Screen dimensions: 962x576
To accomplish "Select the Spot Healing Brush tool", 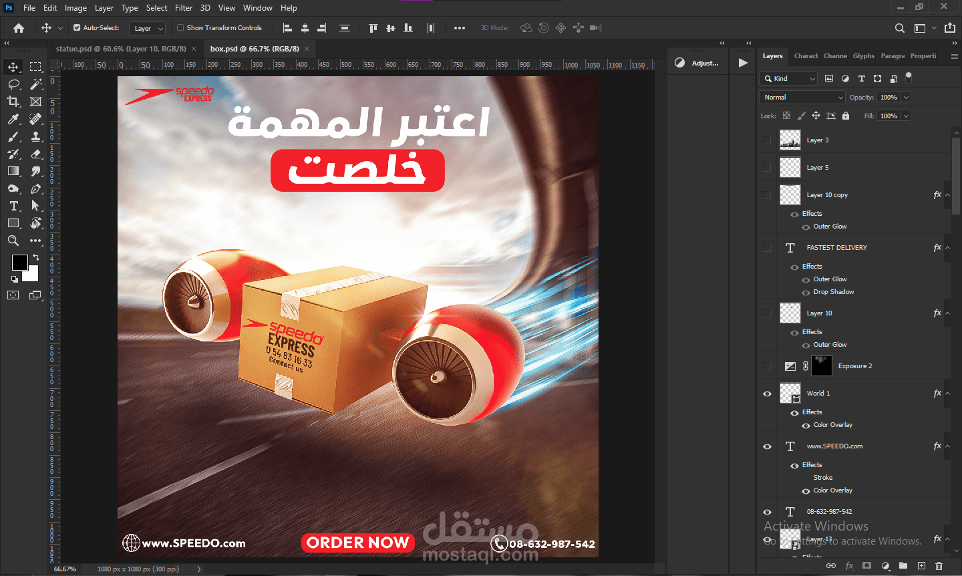I will coord(35,119).
